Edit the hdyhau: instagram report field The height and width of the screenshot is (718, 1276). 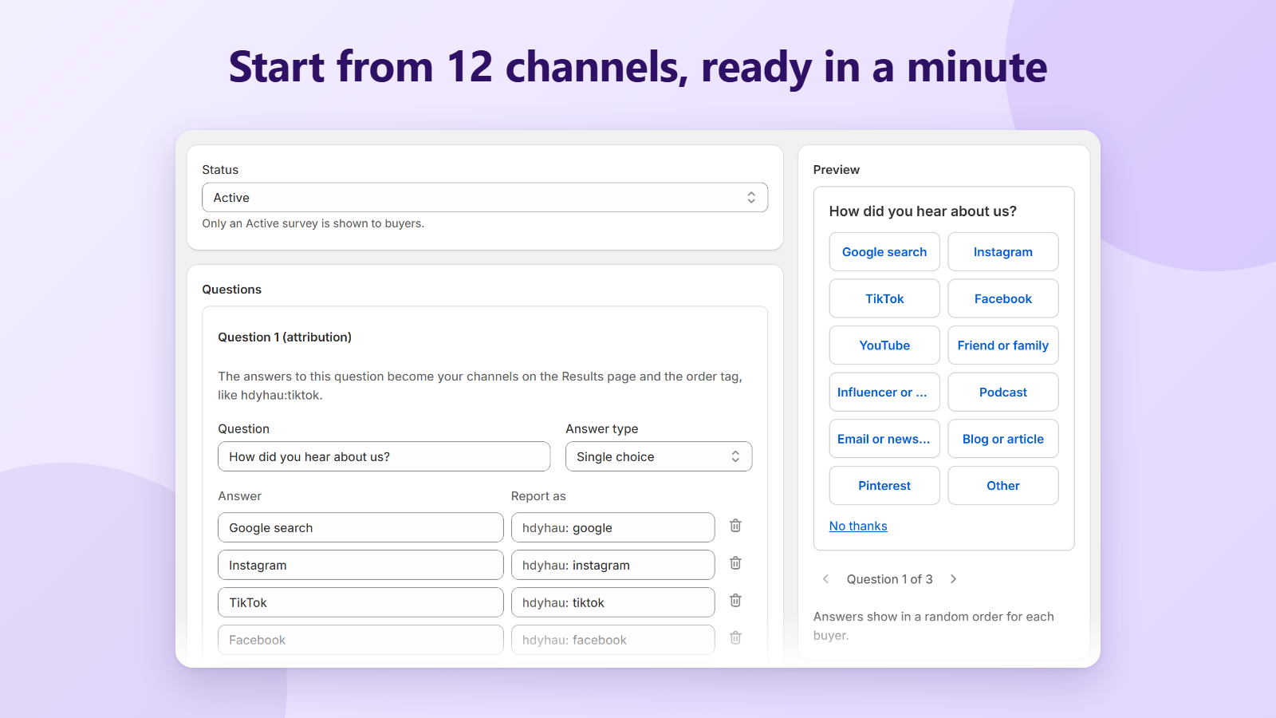click(x=612, y=565)
